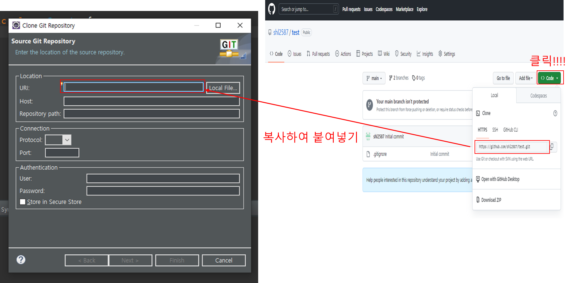Open the 2 branches link

coord(399,78)
